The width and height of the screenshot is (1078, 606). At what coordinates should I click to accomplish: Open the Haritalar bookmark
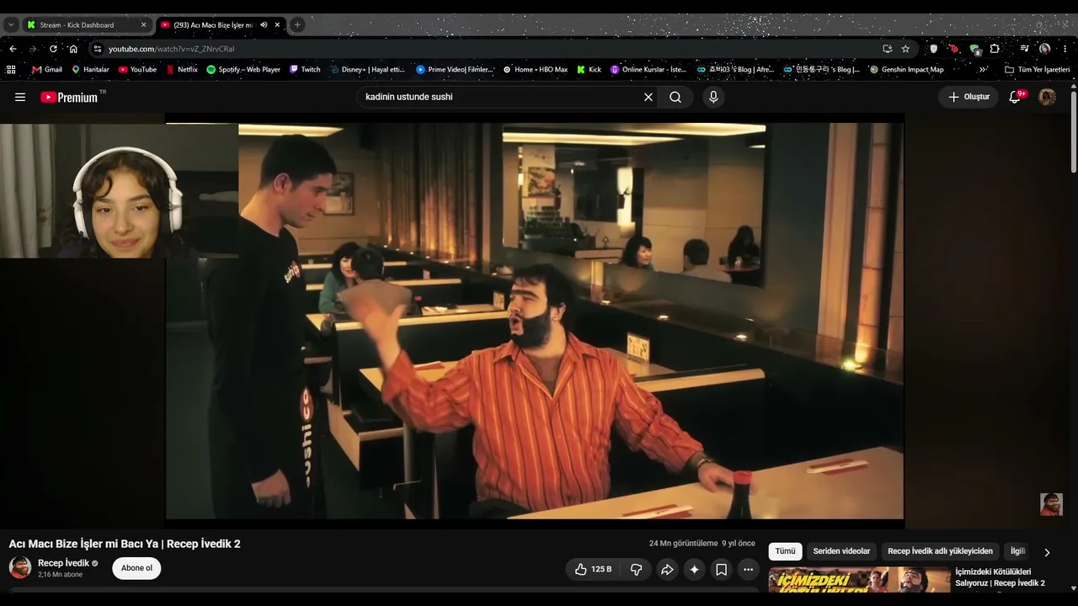click(91, 70)
